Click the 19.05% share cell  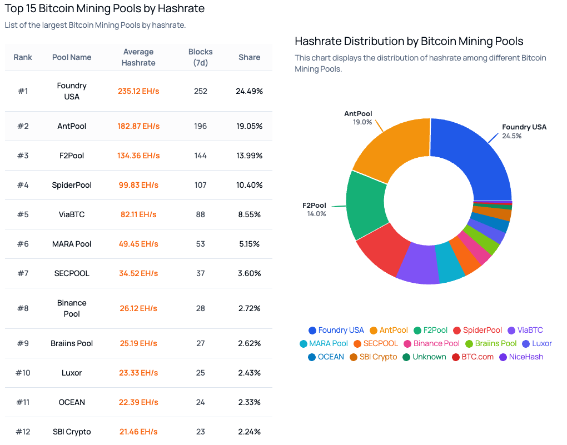pos(249,126)
